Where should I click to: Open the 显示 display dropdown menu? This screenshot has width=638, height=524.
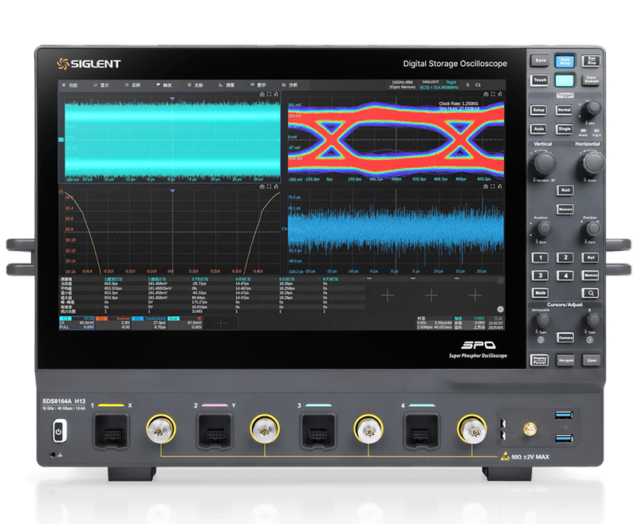pos(103,84)
